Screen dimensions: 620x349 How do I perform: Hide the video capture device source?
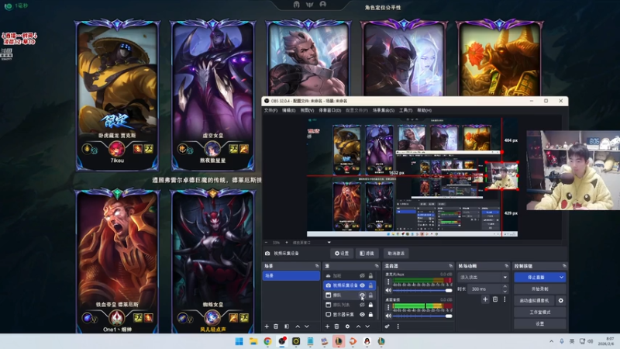[362, 285]
